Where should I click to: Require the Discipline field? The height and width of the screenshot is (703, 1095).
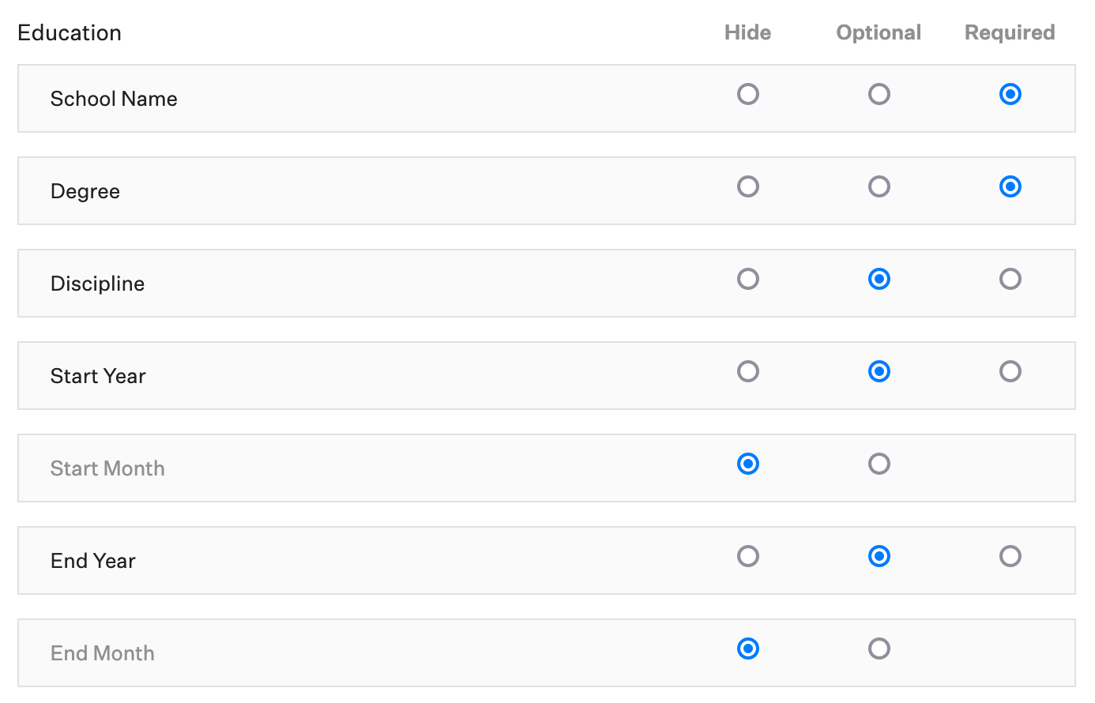pos(1010,279)
